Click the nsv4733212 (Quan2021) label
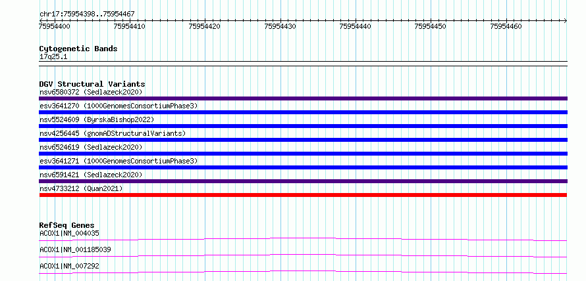 tap(81, 188)
